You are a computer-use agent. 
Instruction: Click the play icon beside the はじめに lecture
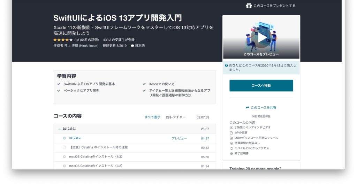pyautogui.click(x=64, y=138)
